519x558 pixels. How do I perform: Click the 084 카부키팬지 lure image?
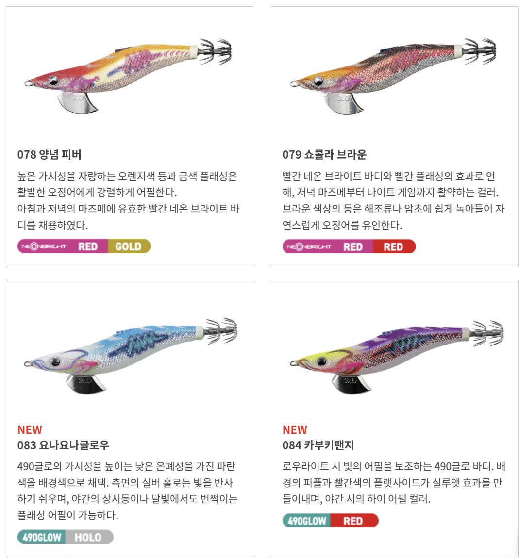click(x=397, y=356)
